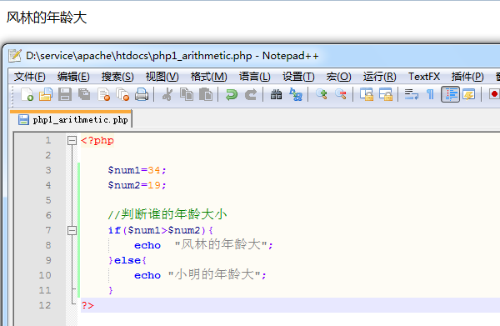Open the TextFX menu
Viewport: 500px width, 326px height.
tap(424, 77)
